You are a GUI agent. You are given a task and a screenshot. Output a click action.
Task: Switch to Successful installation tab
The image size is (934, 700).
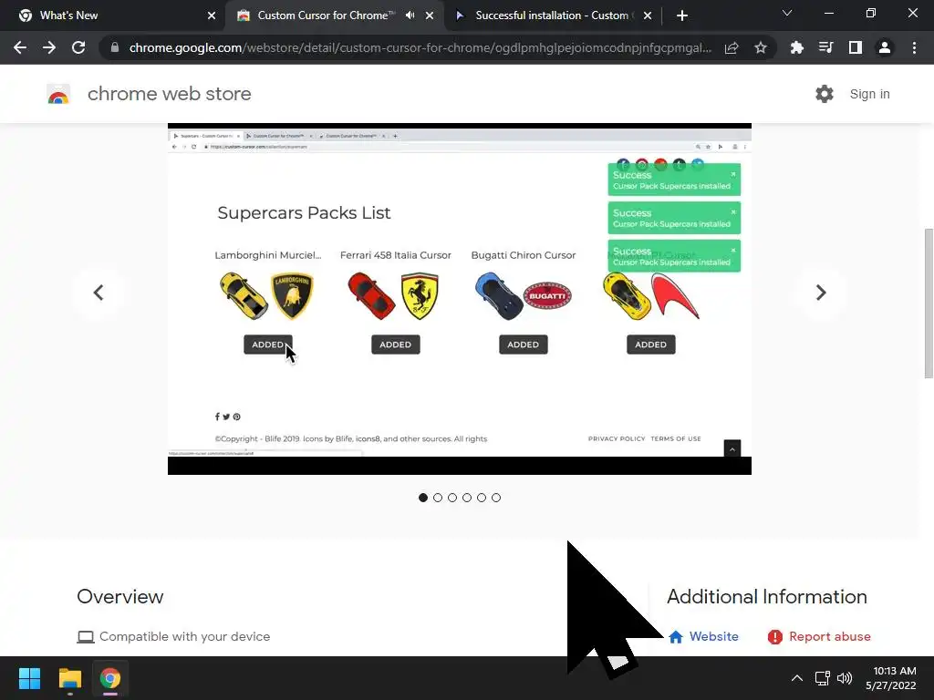click(x=551, y=15)
